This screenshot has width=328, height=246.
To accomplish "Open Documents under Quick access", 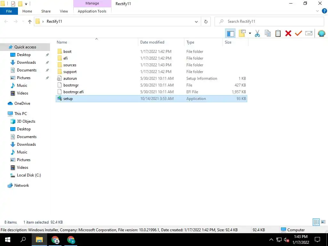I will point(27,70).
